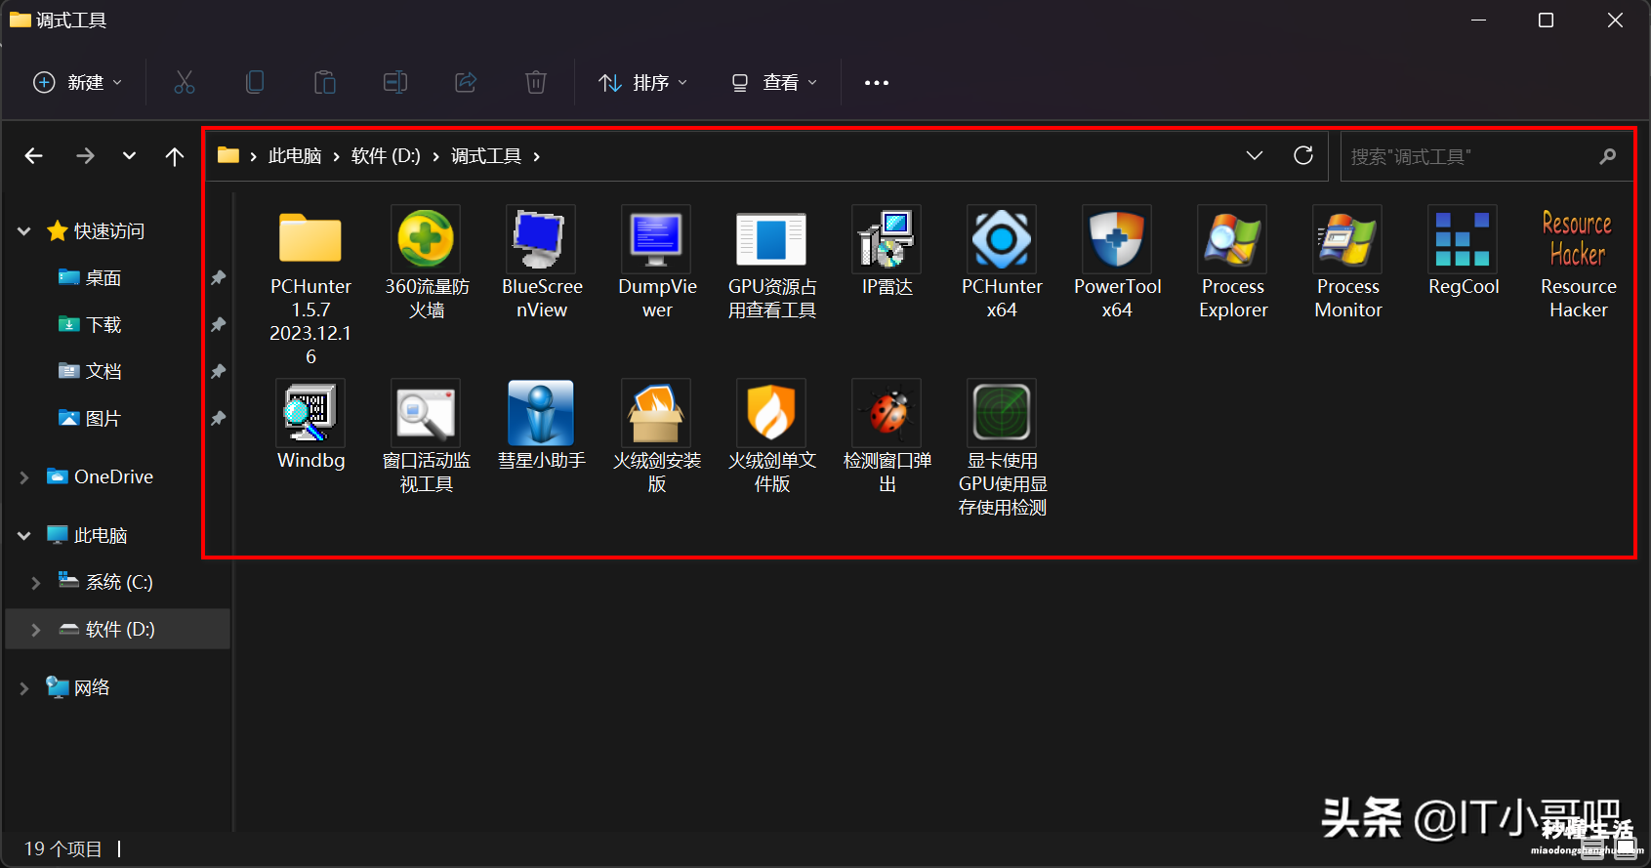Unpin 文档 via its pin icon
The width and height of the screenshot is (1651, 868).
coord(219,372)
